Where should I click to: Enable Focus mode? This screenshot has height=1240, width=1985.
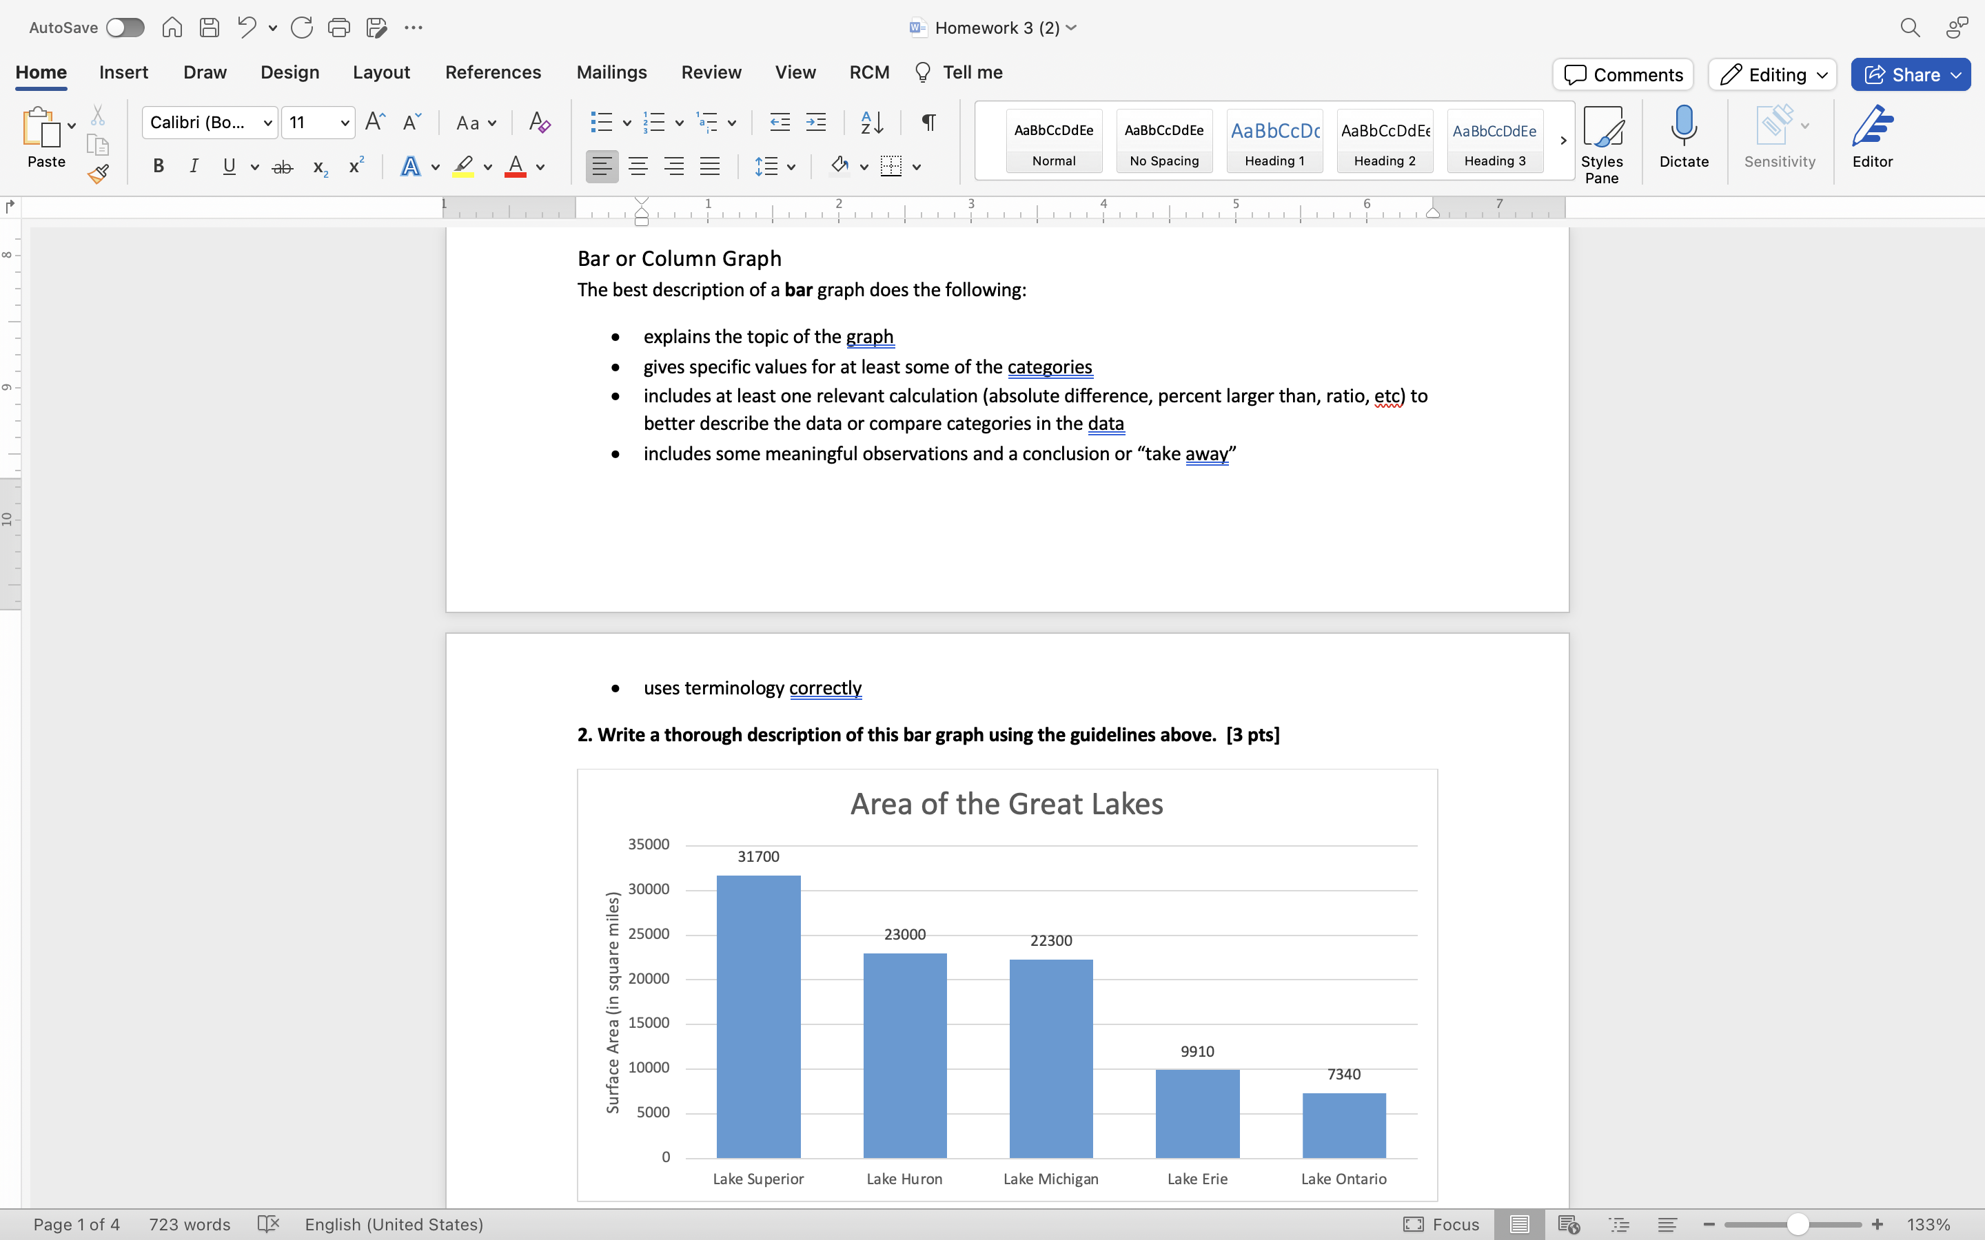pos(1441,1223)
